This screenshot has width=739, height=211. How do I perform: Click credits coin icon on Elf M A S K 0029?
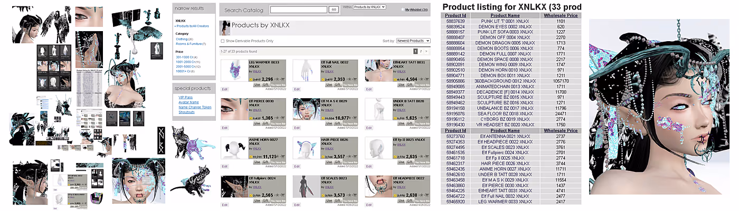click(x=323, y=119)
